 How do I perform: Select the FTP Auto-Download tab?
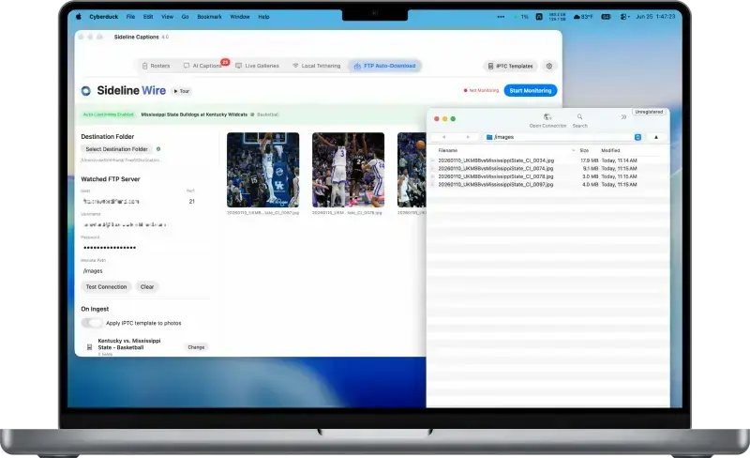tap(384, 66)
